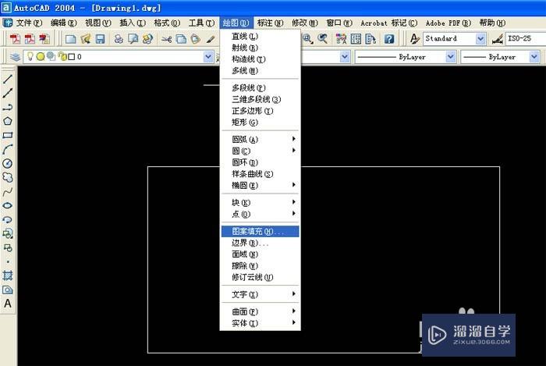Open the Standard text style dropdown
546x366 pixels.
coord(480,39)
